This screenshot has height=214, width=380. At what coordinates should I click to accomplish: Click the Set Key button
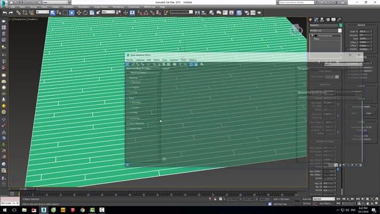tap(307, 203)
